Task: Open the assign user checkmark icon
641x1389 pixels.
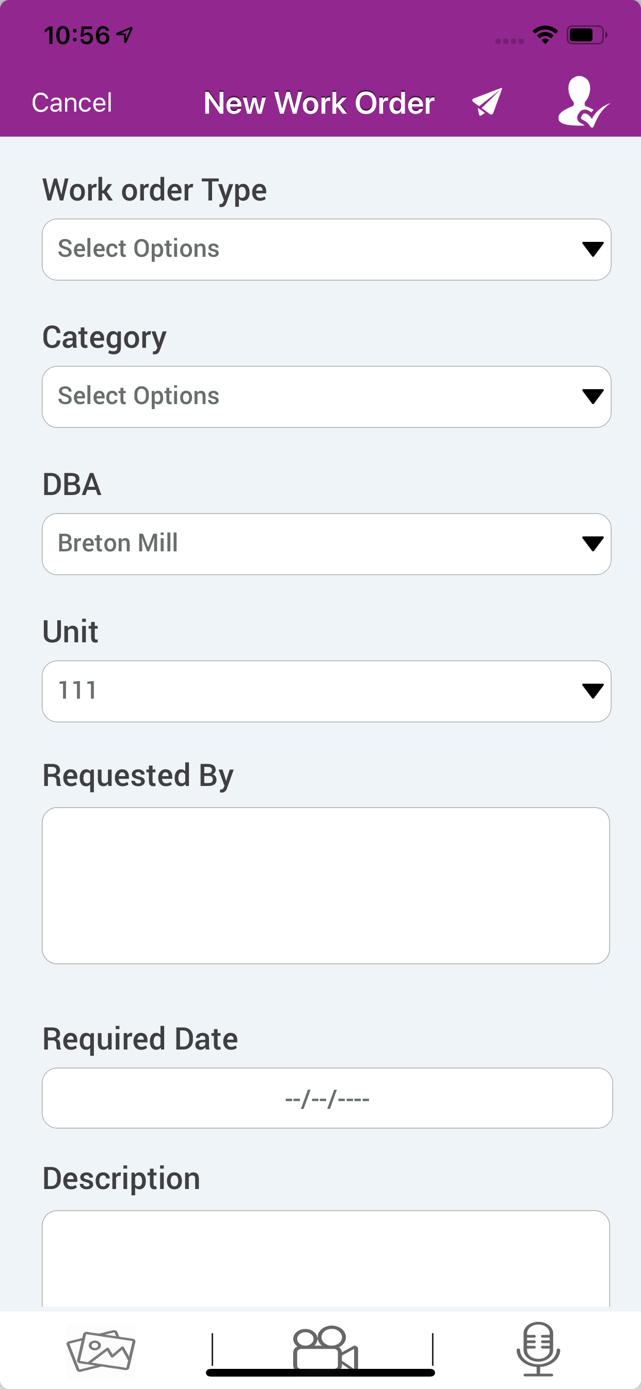Action: click(583, 101)
